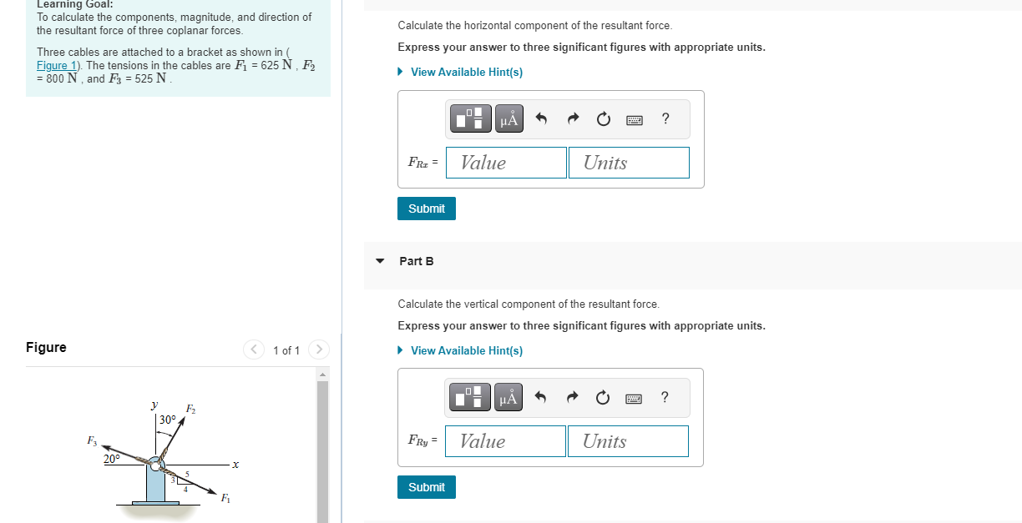Click the question mark help icon in Part A toolbar
Image resolution: width=1022 pixels, height=523 pixels.
click(665, 118)
